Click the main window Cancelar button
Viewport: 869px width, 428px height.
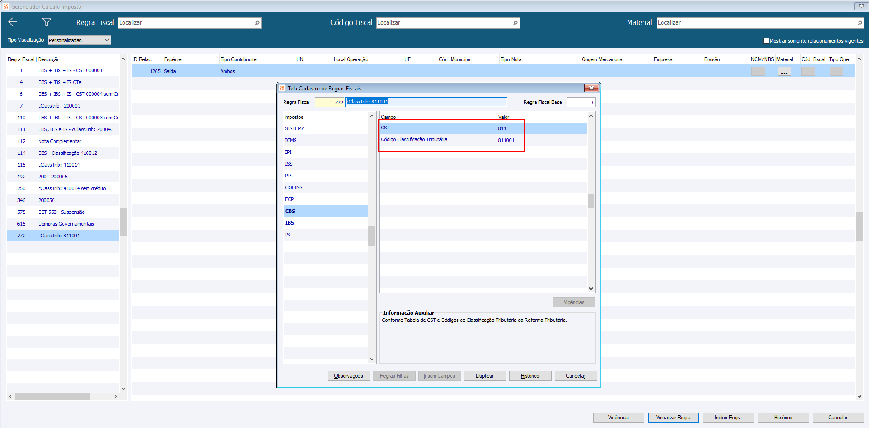point(838,418)
